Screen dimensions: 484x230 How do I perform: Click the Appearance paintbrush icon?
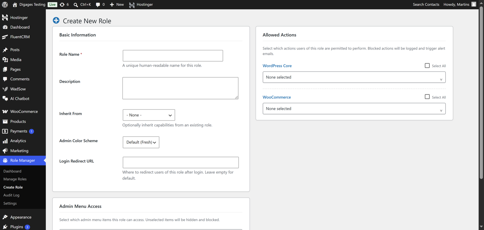coord(5,217)
